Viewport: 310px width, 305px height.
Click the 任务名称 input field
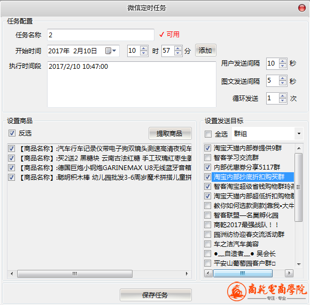click(100, 35)
